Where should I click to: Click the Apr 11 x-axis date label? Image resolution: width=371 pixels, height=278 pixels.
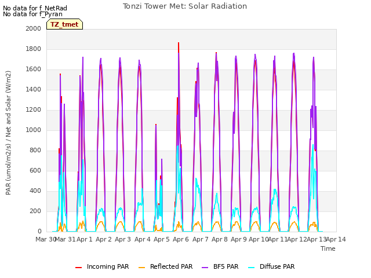278,239
